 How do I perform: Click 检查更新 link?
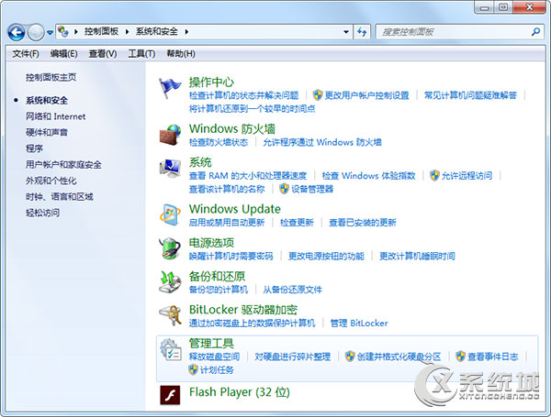(297, 223)
